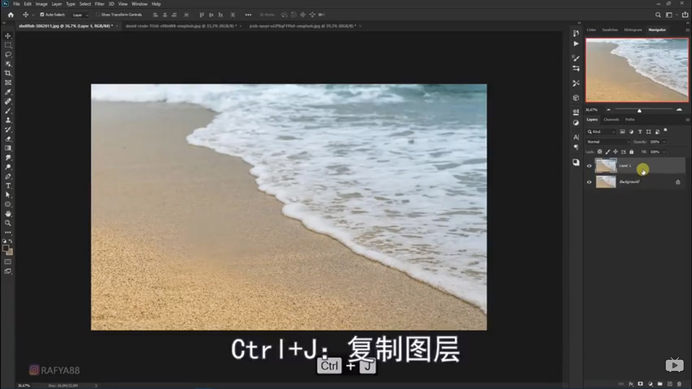692x389 pixels.
Task: Hide the Background layer
Action: (589, 182)
